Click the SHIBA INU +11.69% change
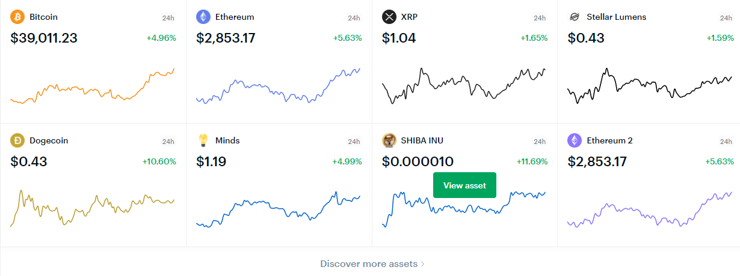 [532, 161]
